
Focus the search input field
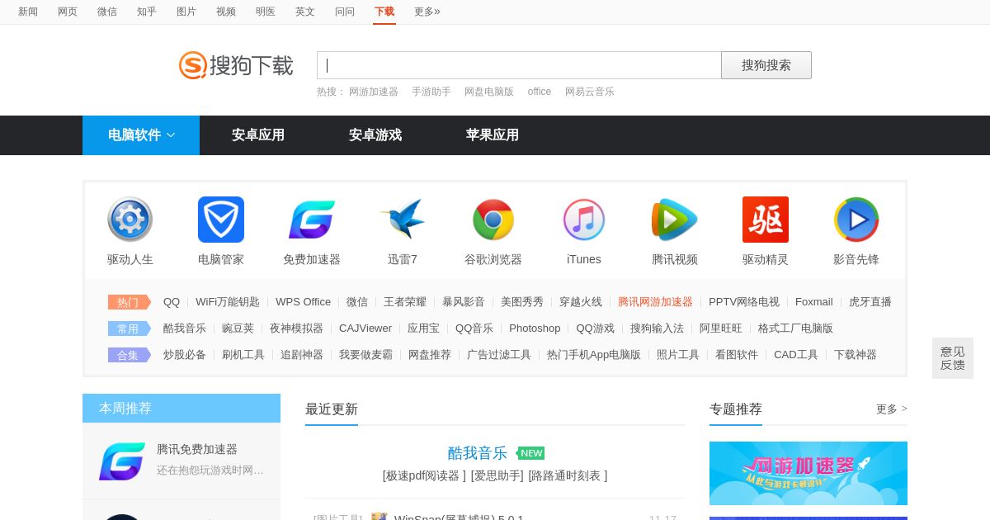519,65
